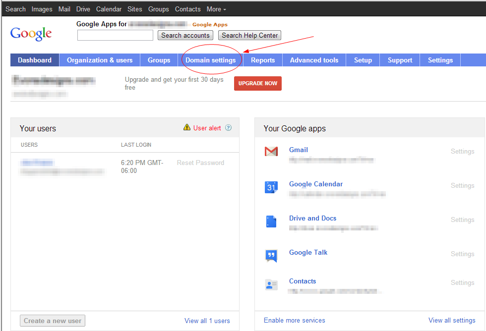The image size is (486, 331).
Task: Click the orange Google Apps link
Action: point(210,25)
